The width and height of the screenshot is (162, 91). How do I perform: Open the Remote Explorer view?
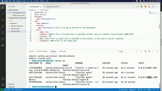tap(3, 33)
